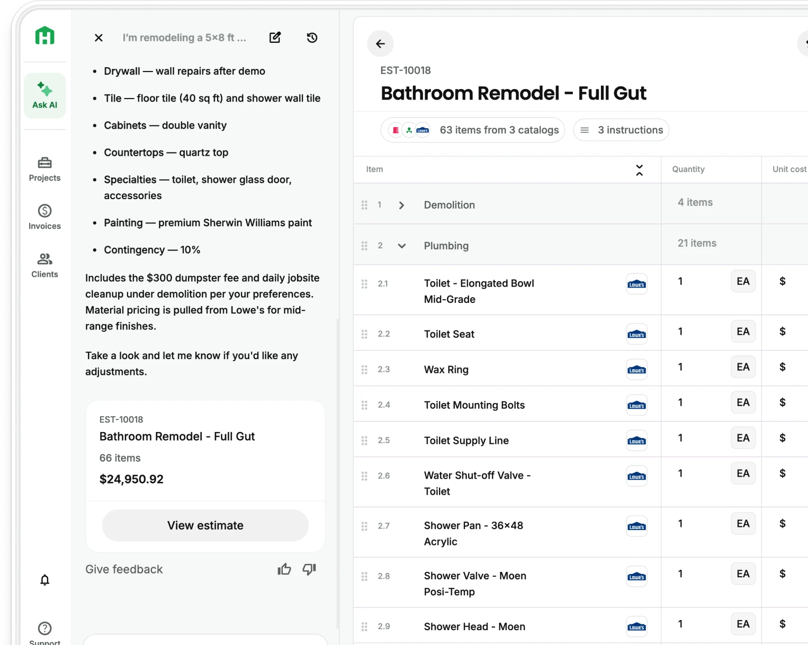Give a thumbs down on the AI response
Screen dimensions: 808x645
pyautogui.click(x=309, y=569)
